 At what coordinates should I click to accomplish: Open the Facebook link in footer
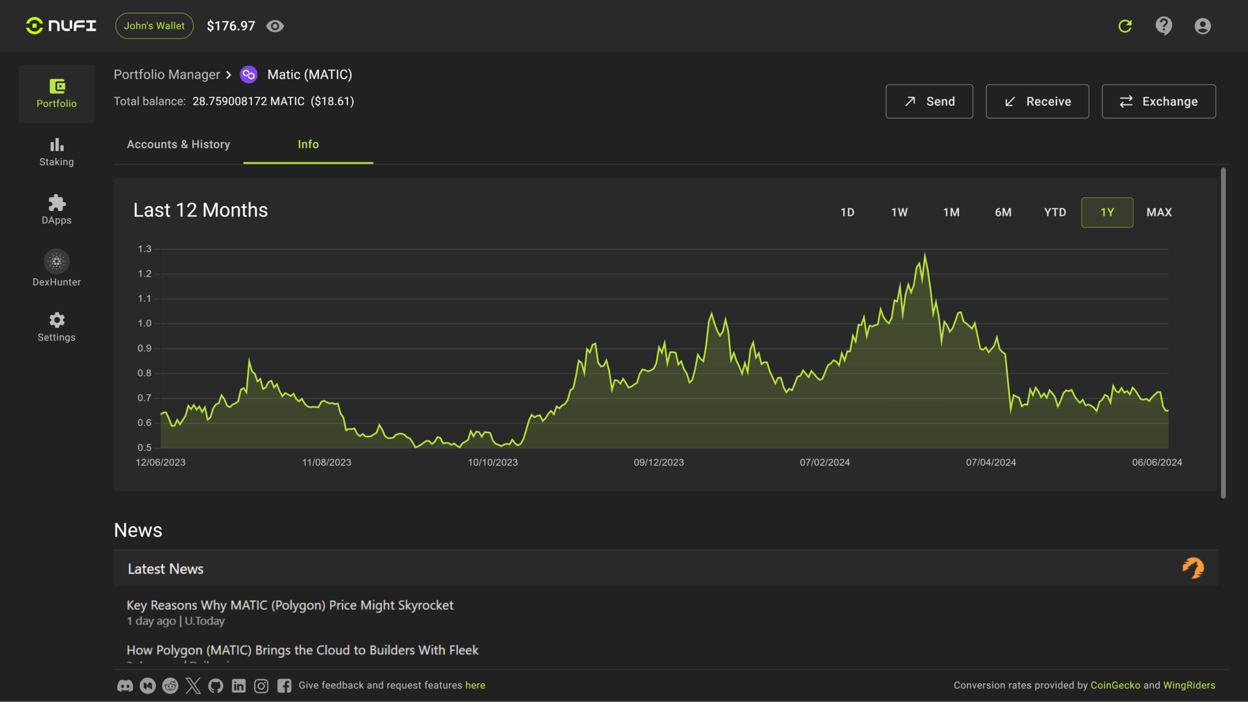[x=284, y=686]
